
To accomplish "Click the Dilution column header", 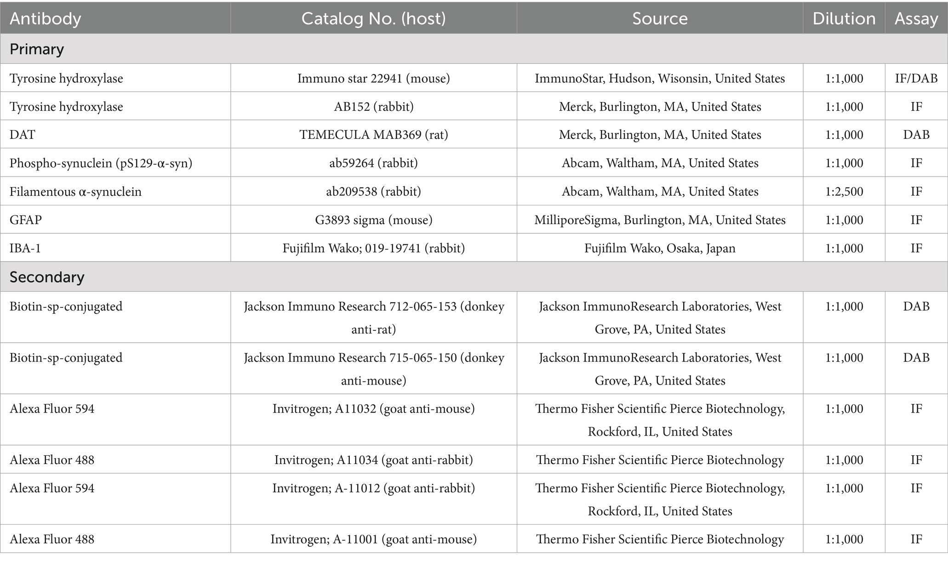I will tap(844, 19).
